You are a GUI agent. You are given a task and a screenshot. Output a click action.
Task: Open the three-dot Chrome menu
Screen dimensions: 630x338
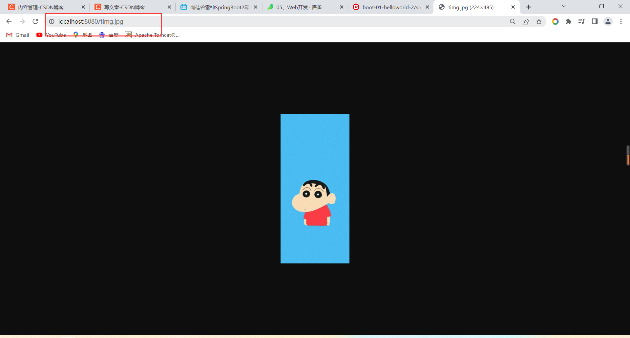(621, 21)
